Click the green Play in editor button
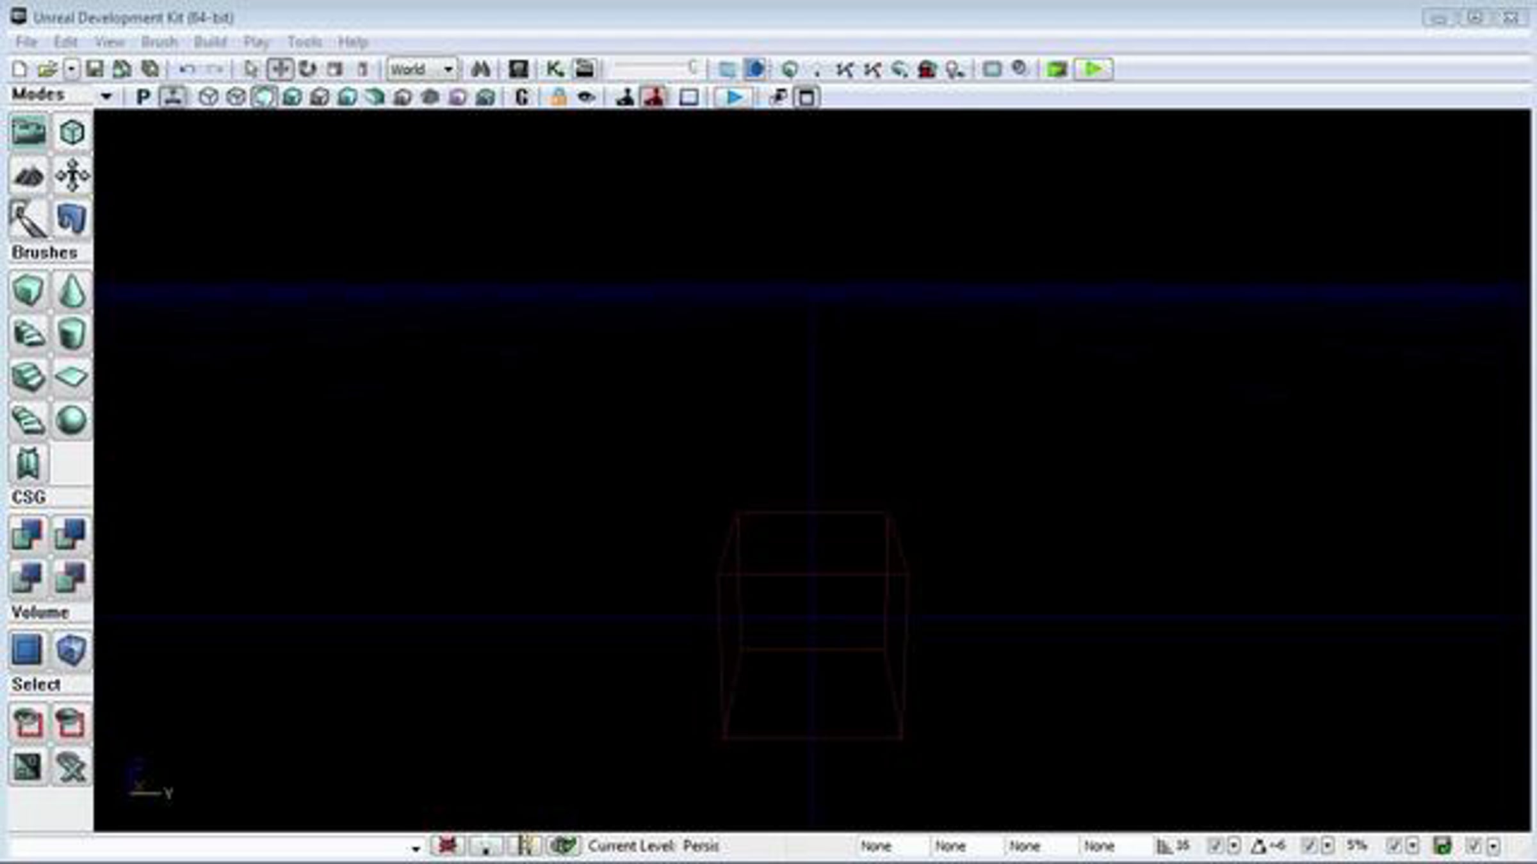The image size is (1537, 864). pos(1093,69)
